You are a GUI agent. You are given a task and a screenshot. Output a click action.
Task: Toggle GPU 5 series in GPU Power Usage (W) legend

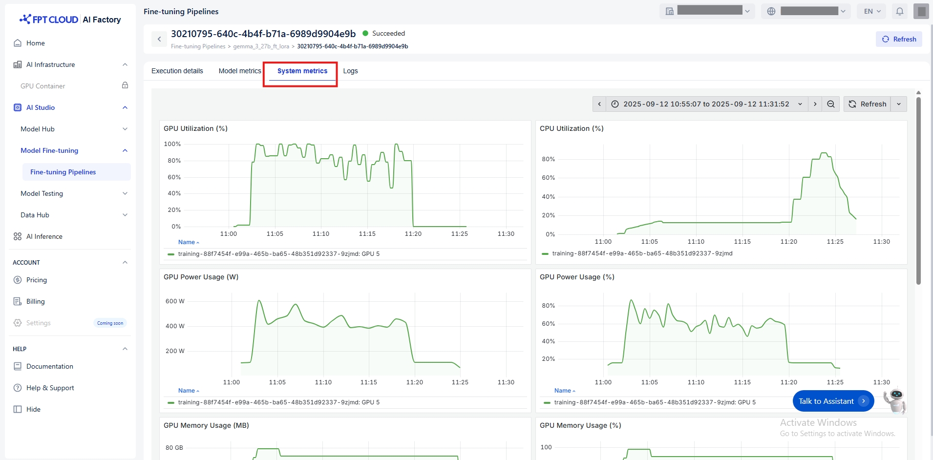278,402
